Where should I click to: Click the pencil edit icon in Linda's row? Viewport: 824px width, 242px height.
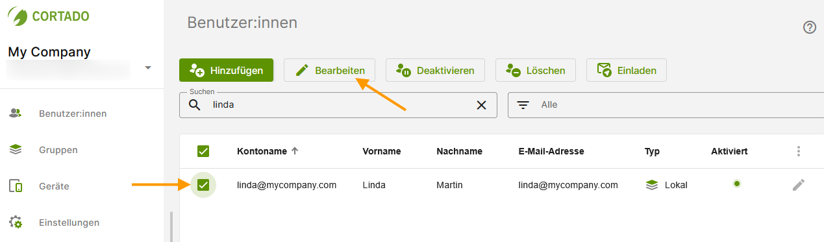tap(799, 185)
